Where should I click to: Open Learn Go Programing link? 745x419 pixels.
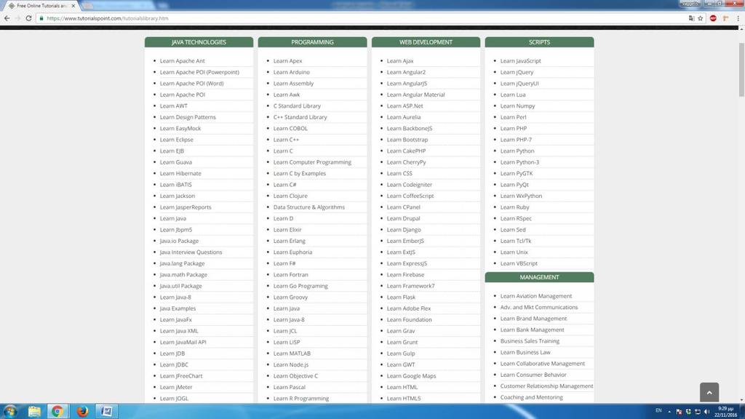300,286
